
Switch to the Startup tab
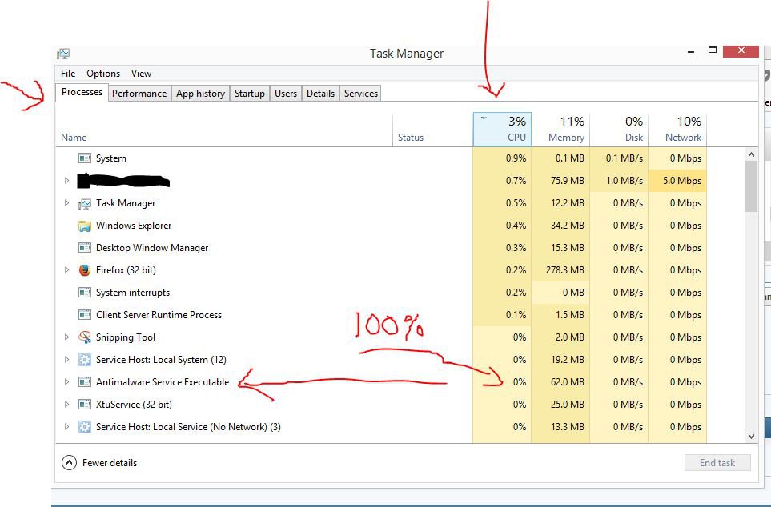[x=249, y=94]
